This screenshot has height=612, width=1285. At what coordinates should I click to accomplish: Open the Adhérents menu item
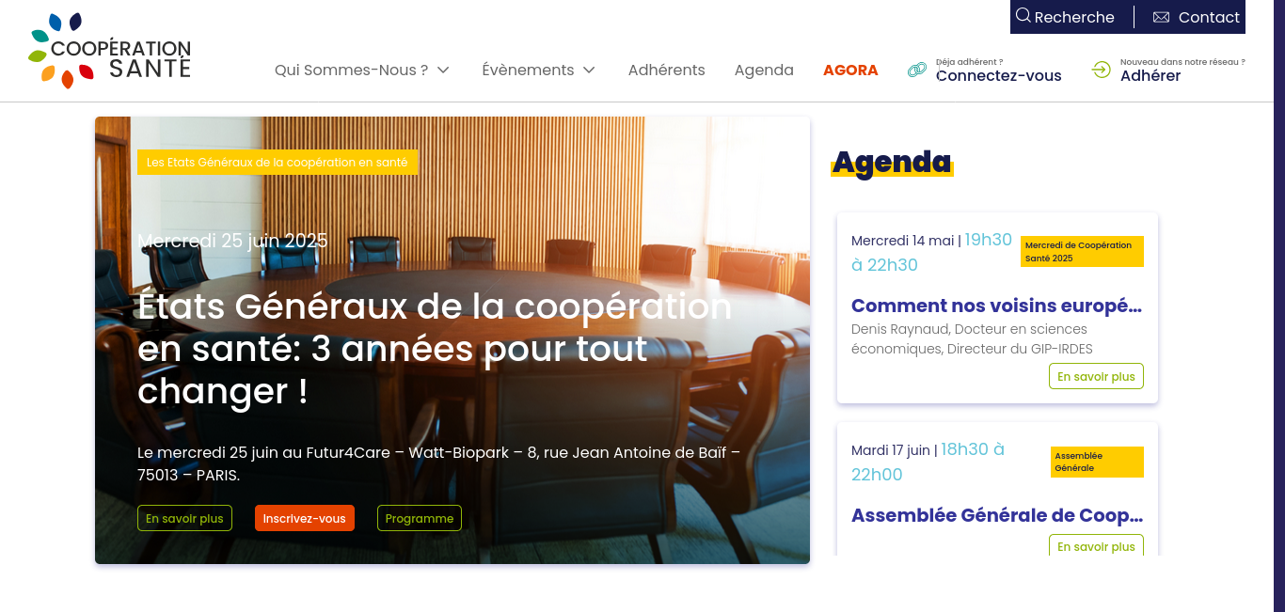pos(667,70)
